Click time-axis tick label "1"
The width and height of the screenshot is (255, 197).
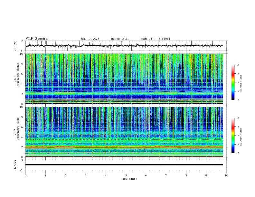[x=45, y=175]
